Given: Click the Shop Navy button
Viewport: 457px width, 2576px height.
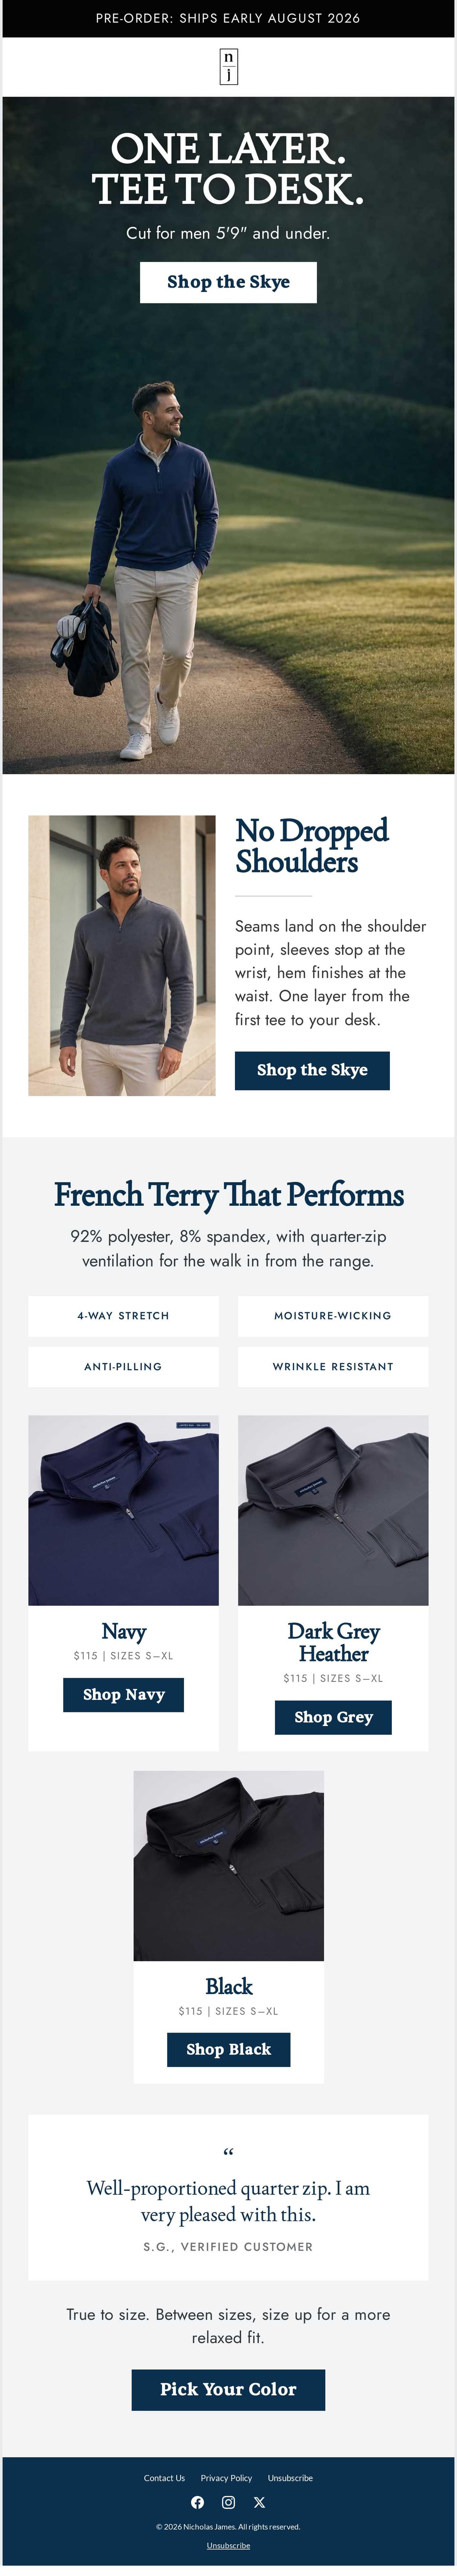Looking at the screenshot, I should (x=123, y=1694).
